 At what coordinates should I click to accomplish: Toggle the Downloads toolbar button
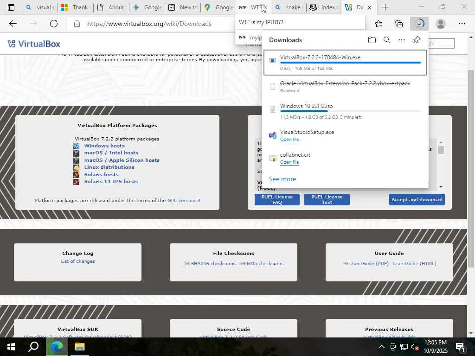coord(419,24)
